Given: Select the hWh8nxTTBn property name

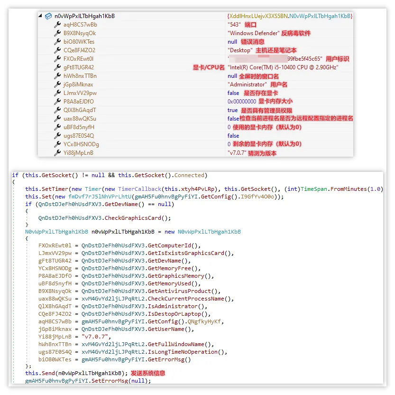Looking at the screenshot, I should [x=80, y=76].
